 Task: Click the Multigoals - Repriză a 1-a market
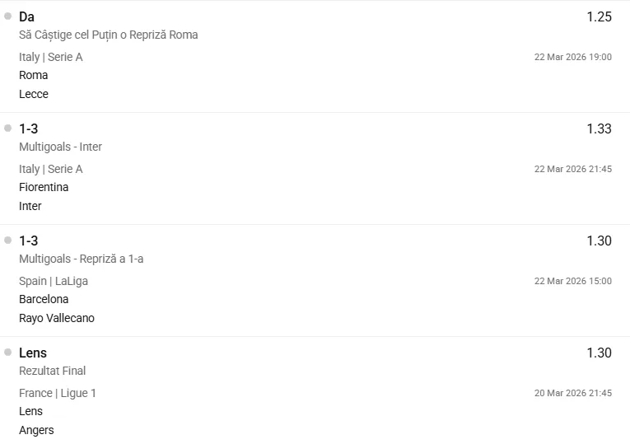(82, 259)
